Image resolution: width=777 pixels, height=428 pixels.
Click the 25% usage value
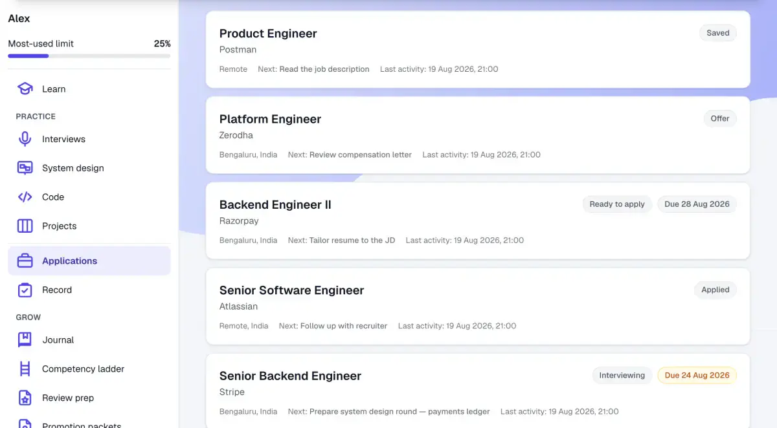pyautogui.click(x=162, y=44)
